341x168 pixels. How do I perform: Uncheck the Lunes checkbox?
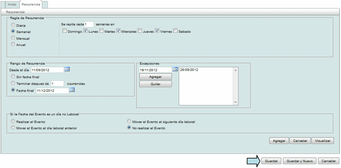pyautogui.click(x=86, y=31)
